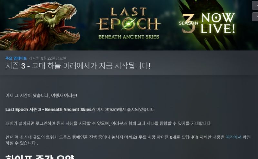258x159 pixels.
Task: Click the downvote arrow button
Action: pos(255,17)
